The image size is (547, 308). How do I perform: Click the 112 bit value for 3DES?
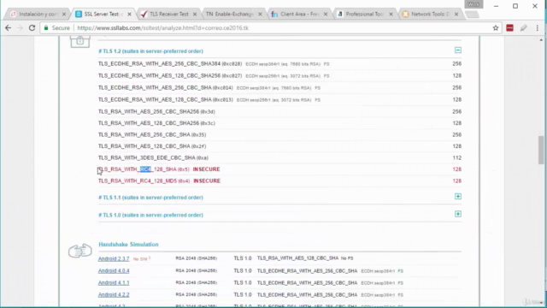pyautogui.click(x=457, y=157)
